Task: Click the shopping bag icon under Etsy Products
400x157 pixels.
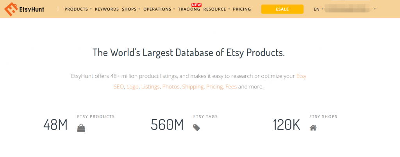Action: pyautogui.click(x=81, y=128)
